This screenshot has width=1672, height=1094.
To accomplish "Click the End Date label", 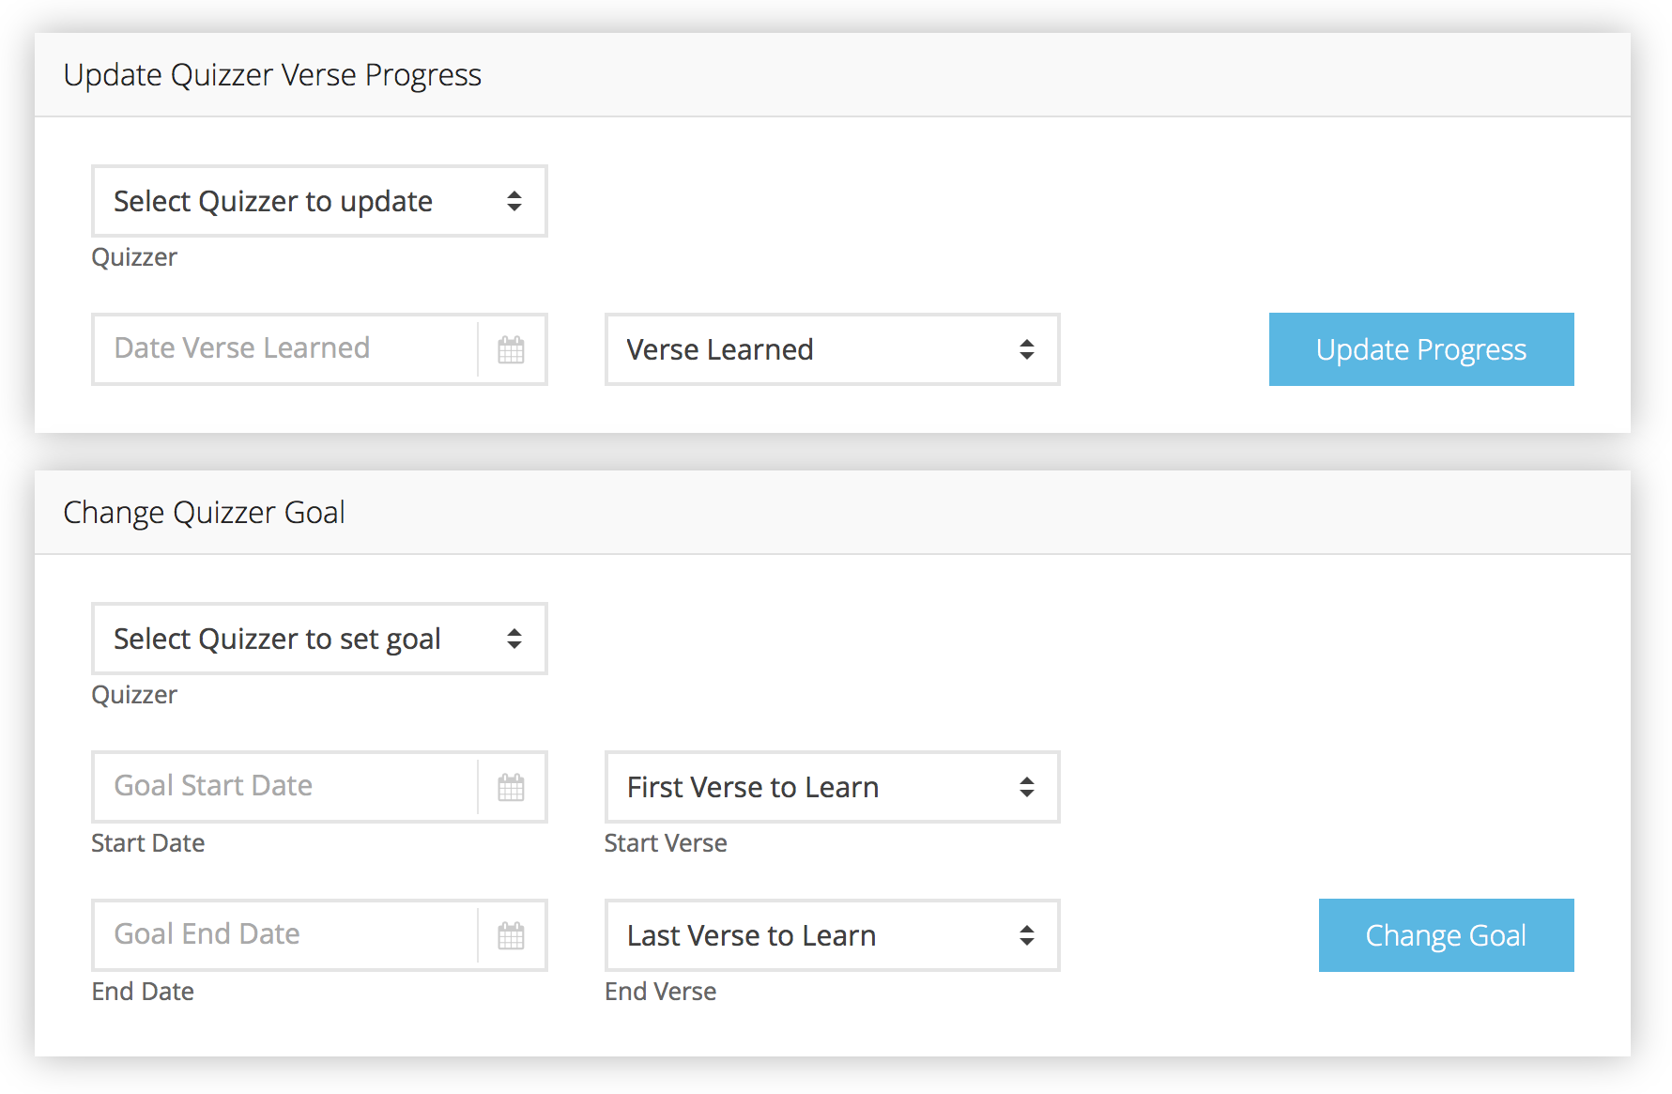I will [x=143, y=992].
